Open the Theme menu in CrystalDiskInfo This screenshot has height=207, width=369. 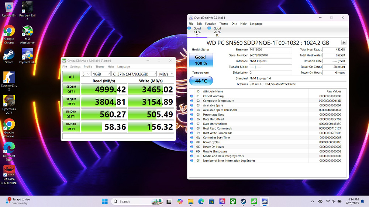coord(224,24)
